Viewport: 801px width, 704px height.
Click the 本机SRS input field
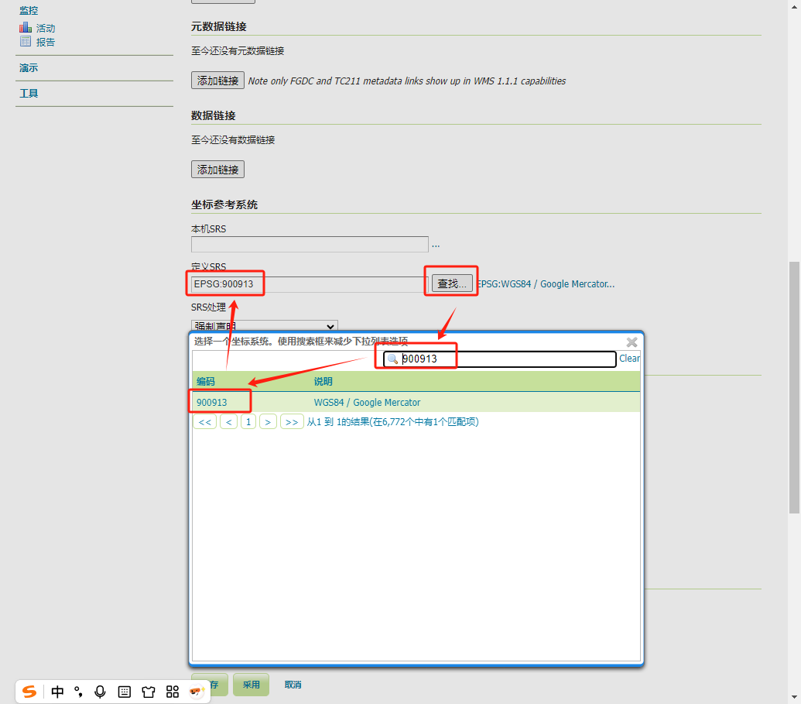[x=310, y=245]
